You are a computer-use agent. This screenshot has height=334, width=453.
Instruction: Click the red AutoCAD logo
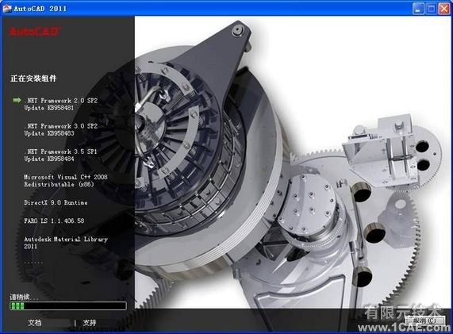click(x=35, y=31)
